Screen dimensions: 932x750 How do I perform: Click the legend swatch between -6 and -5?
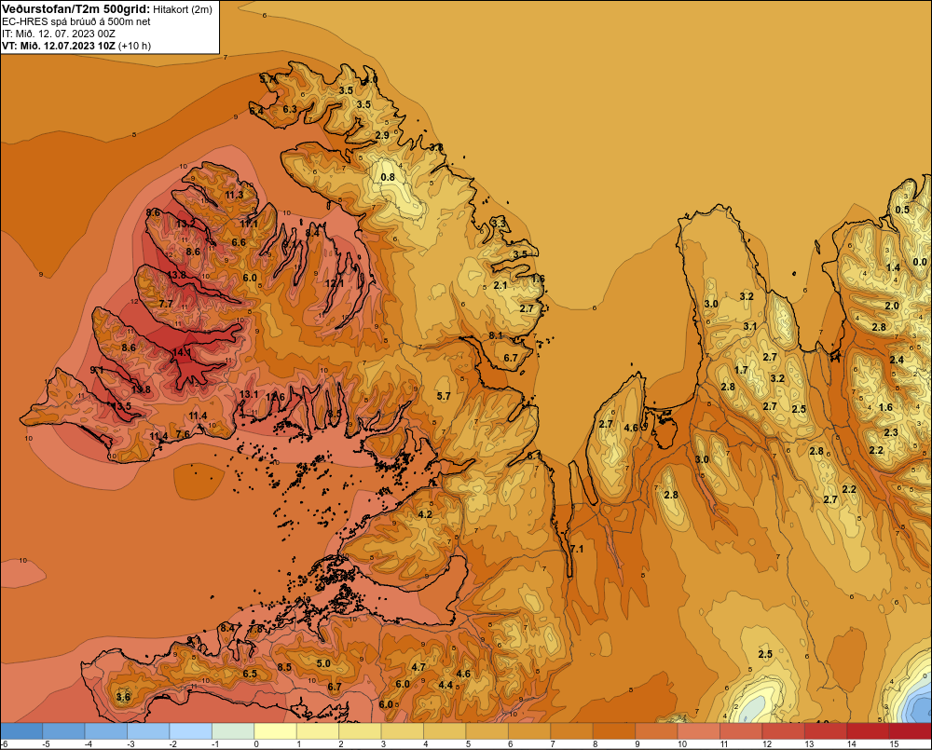pyautogui.click(x=21, y=731)
